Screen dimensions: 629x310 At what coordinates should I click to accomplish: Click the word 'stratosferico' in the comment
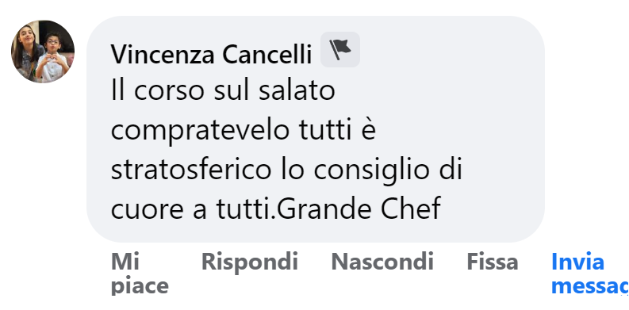pos(191,170)
